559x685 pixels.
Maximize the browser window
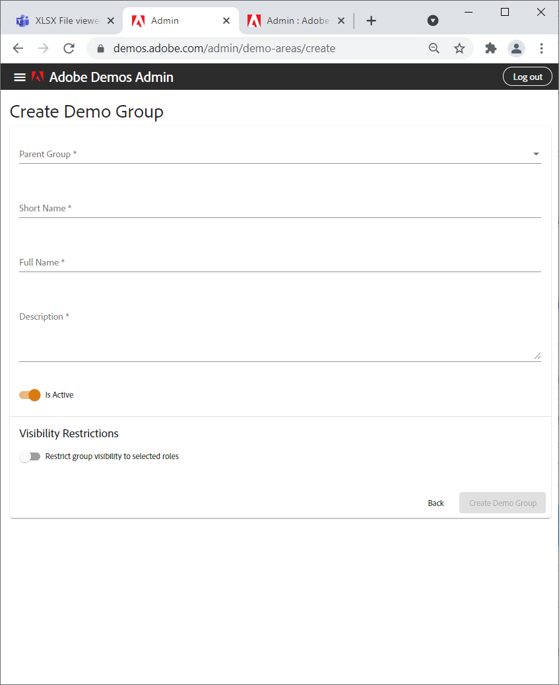(x=505, y=13)
